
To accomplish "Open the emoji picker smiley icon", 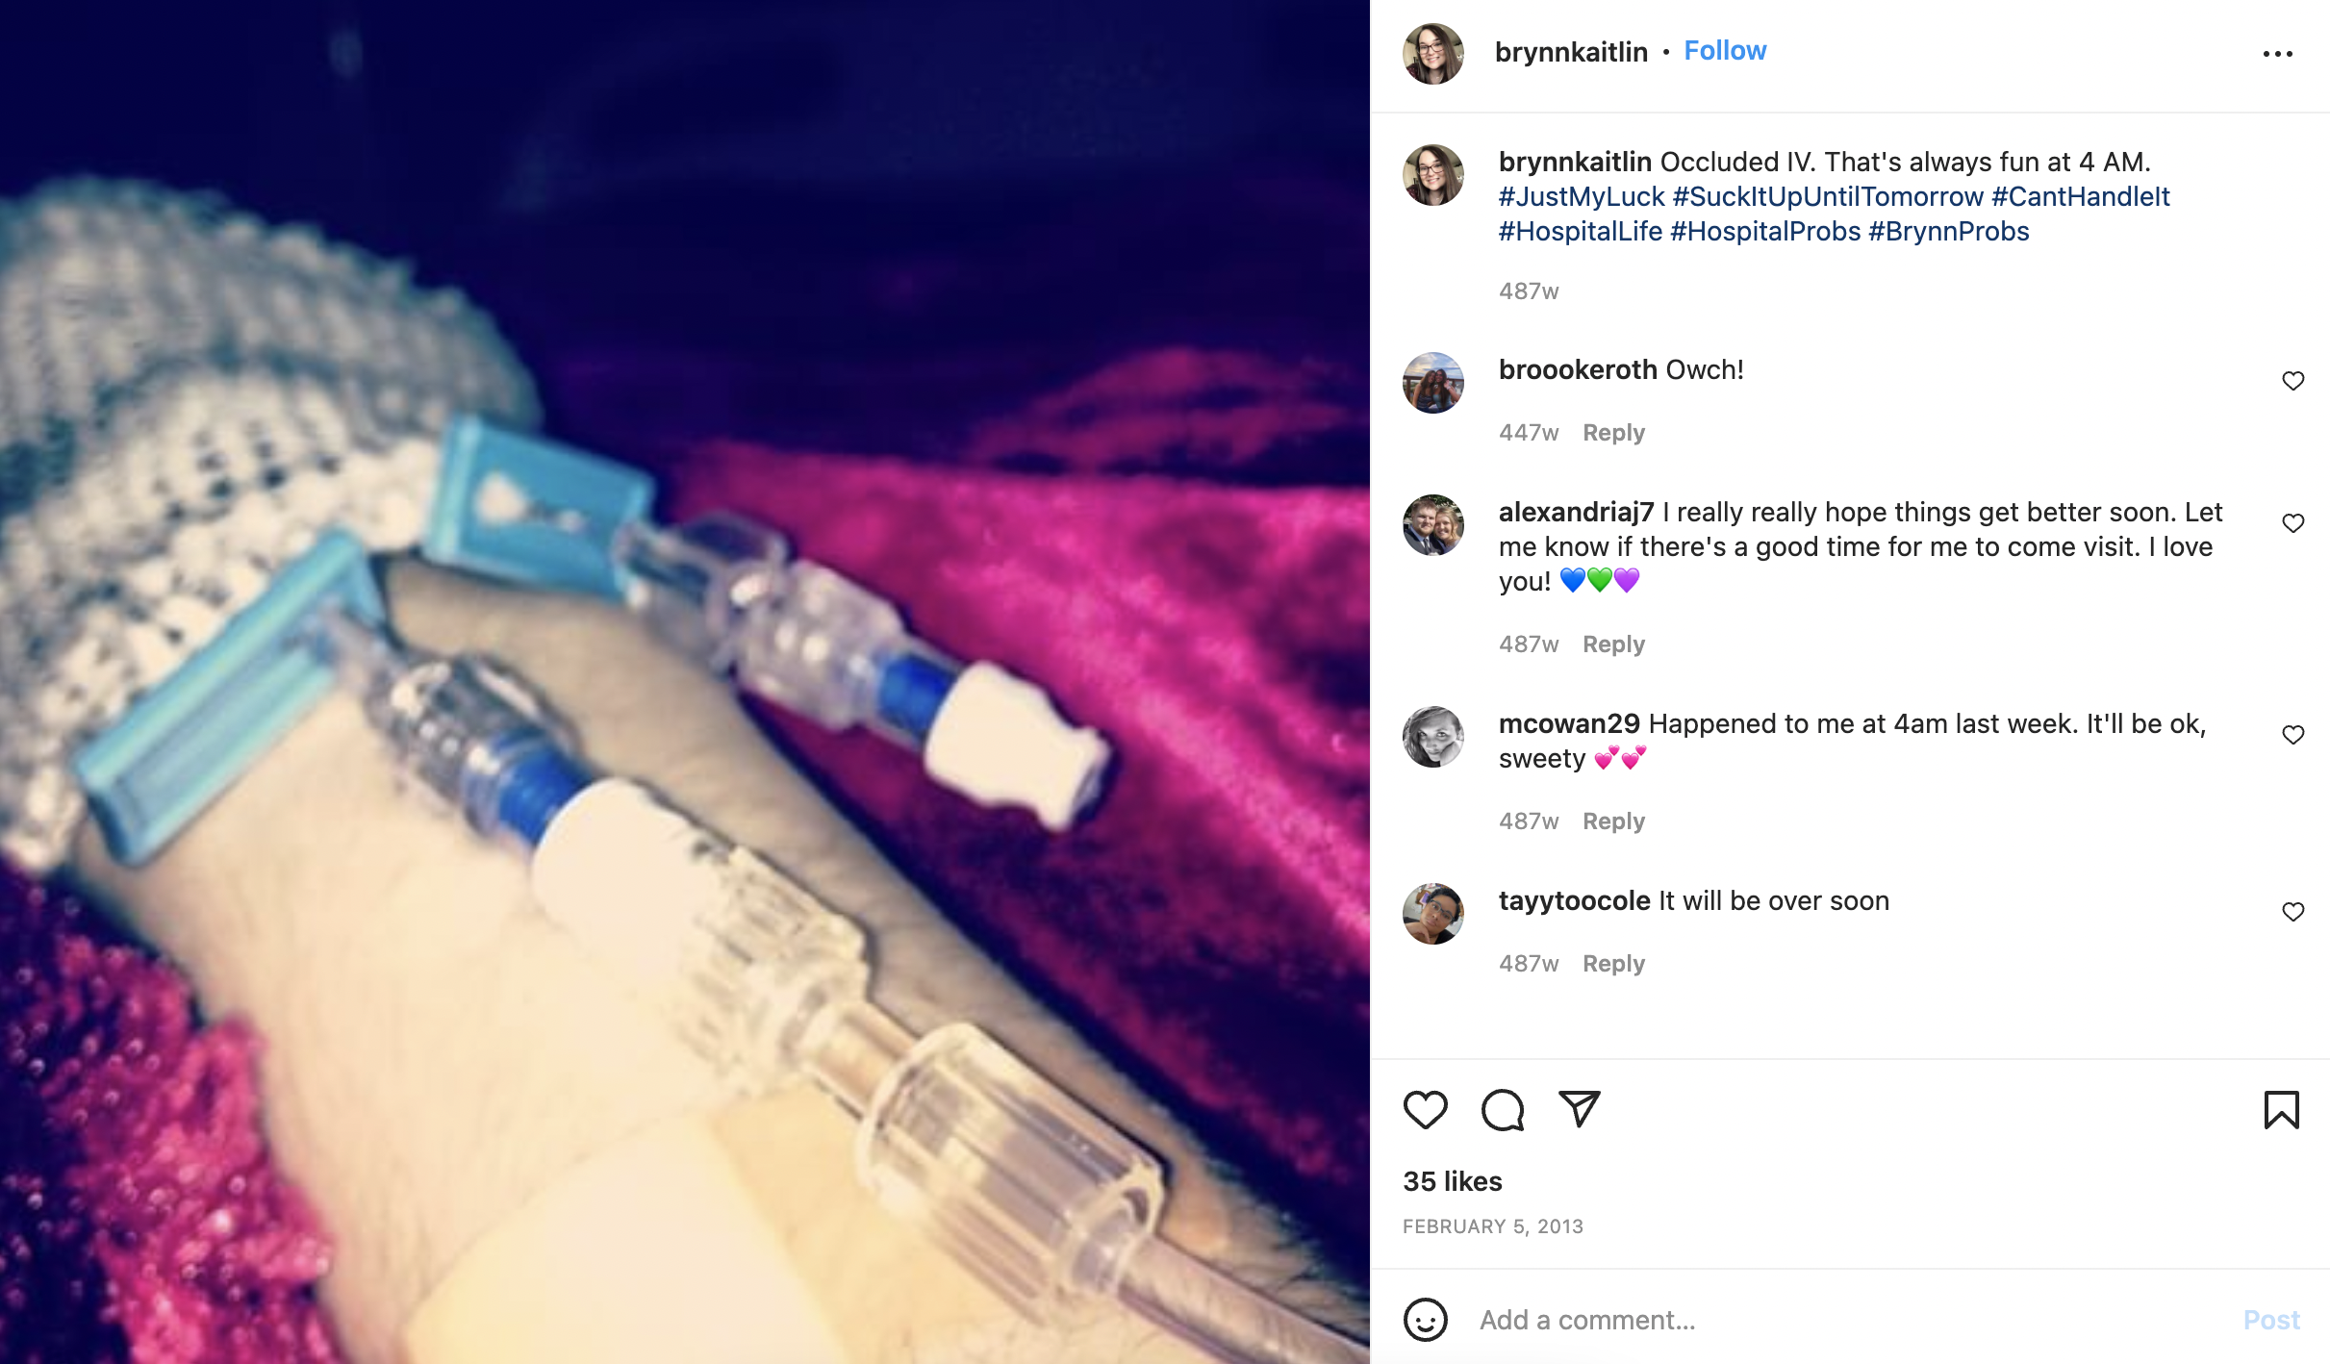I will [x=1425, y=1320].
